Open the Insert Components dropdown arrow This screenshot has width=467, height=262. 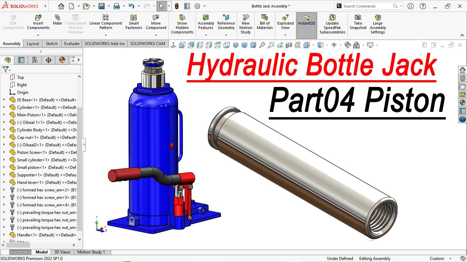[x=38, y=35]
